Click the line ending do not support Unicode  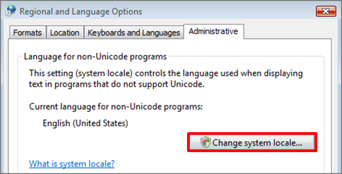click(x=116, y=84)
